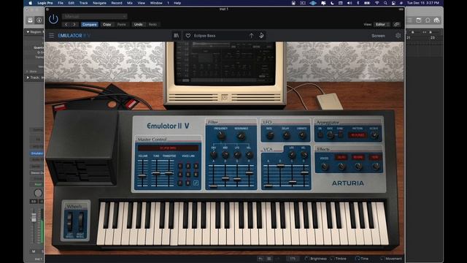The height and width of the screenshot is (263, 467).
Task: Select Voice Link button 1
Action: [x=180, y=166]
